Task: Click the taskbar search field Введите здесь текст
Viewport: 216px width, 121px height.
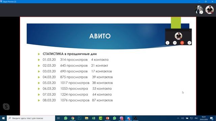Action: tap(31, 118)
